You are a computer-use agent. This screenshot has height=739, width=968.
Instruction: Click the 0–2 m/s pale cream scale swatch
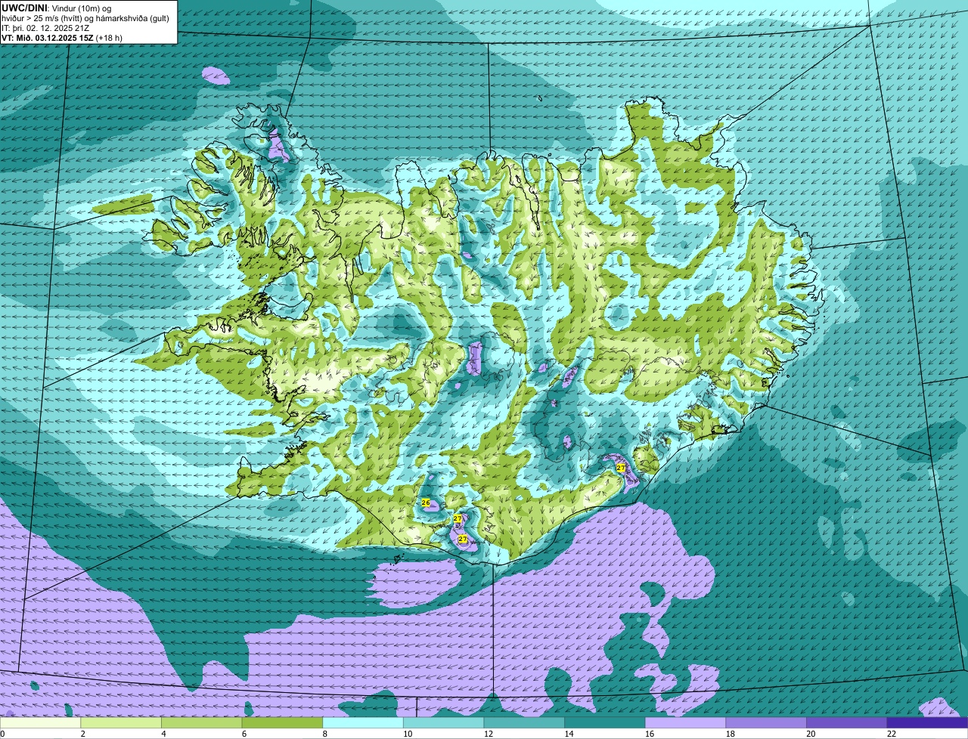point(40,722)
